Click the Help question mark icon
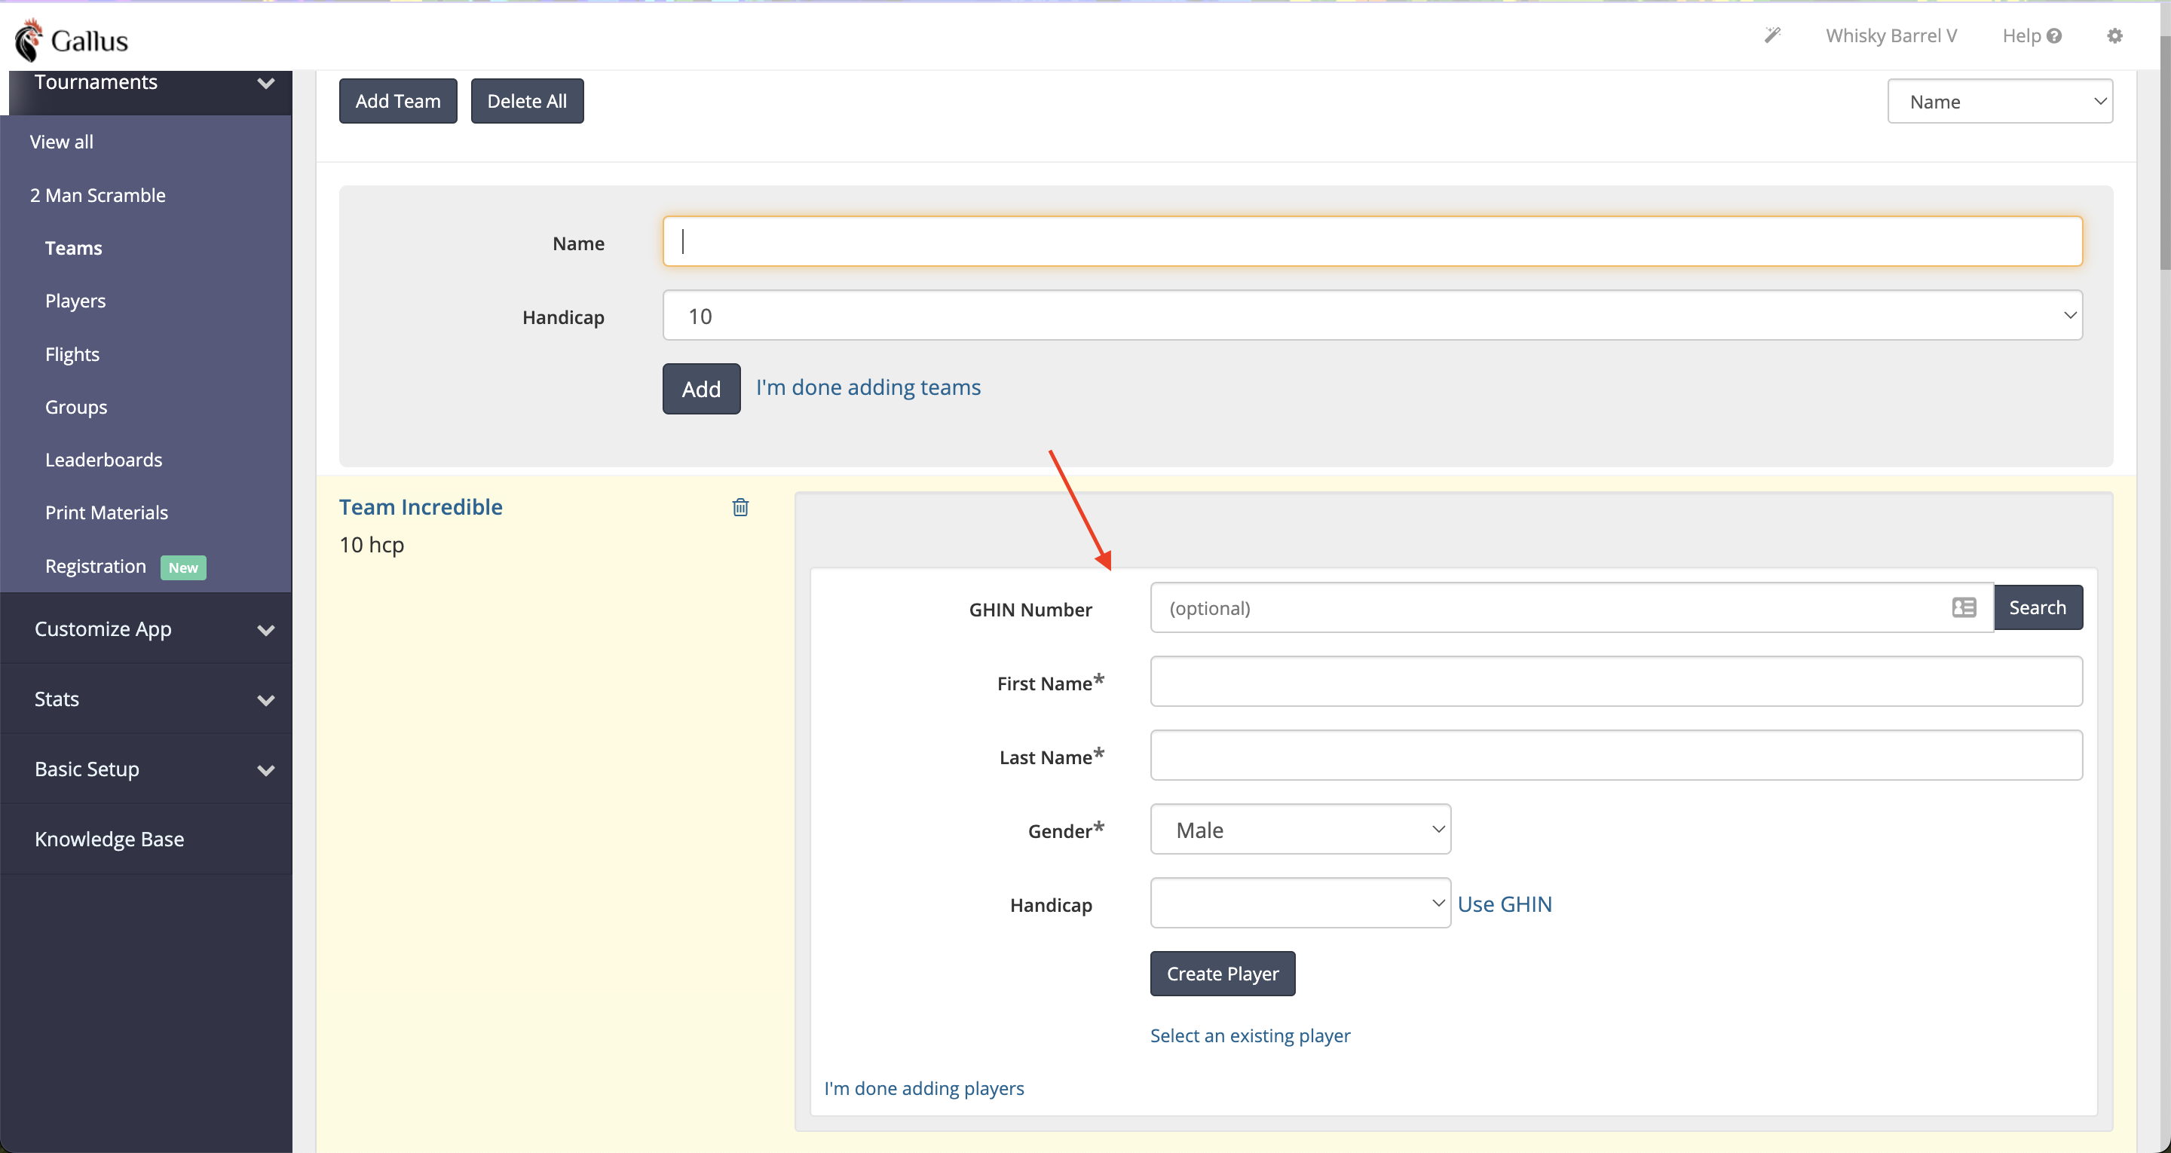Viewport: 2171px width, 1153px height. [2054, 35]
